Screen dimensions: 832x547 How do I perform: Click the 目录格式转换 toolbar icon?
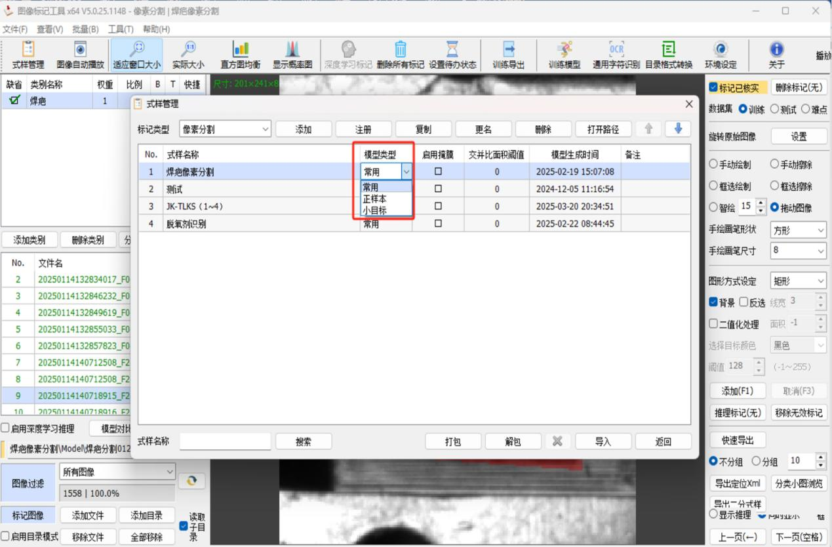point(669,55)
